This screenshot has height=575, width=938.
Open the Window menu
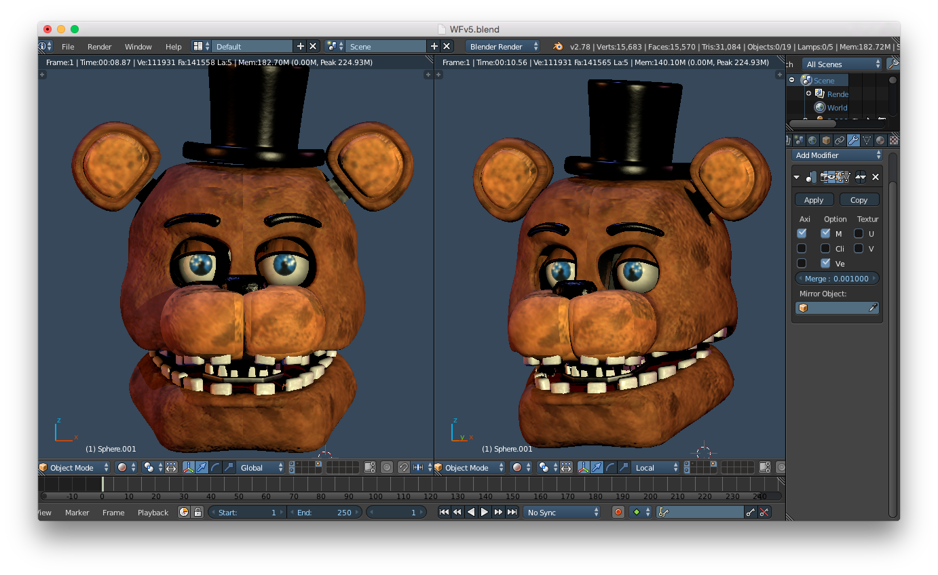tap(138, 47)
